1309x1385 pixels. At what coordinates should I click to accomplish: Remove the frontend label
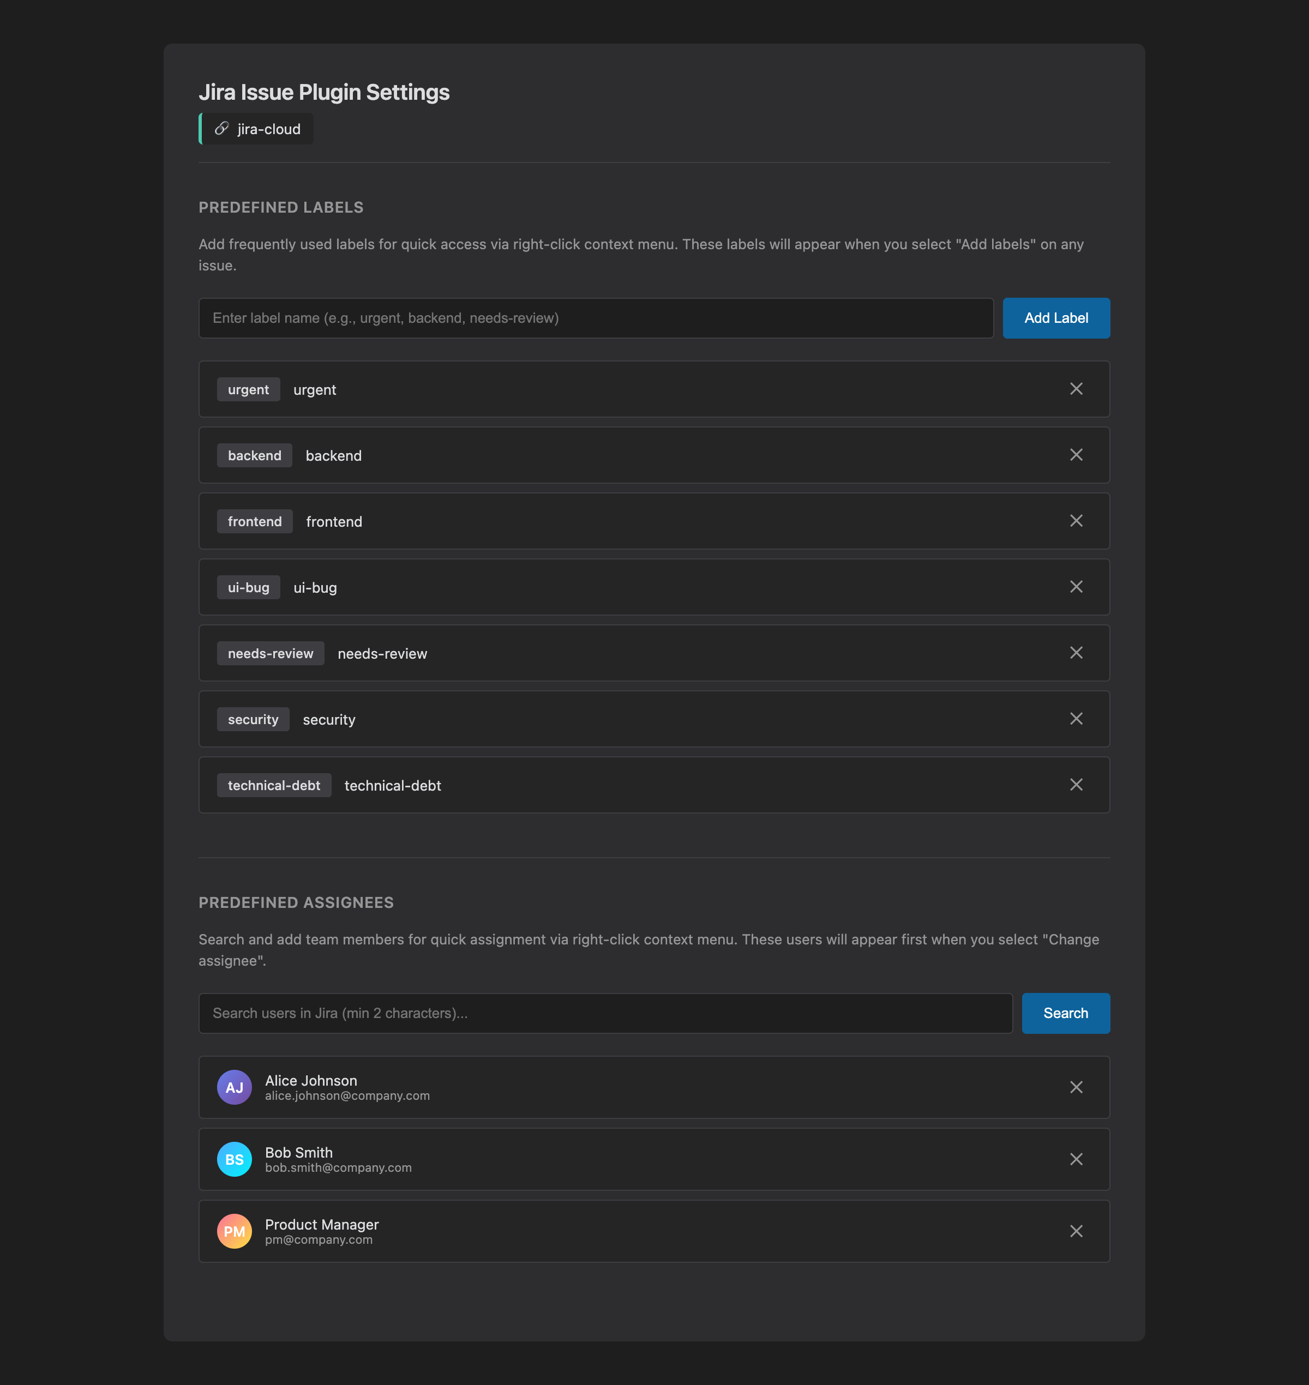pyautogui.click(x=1076, y=521)
